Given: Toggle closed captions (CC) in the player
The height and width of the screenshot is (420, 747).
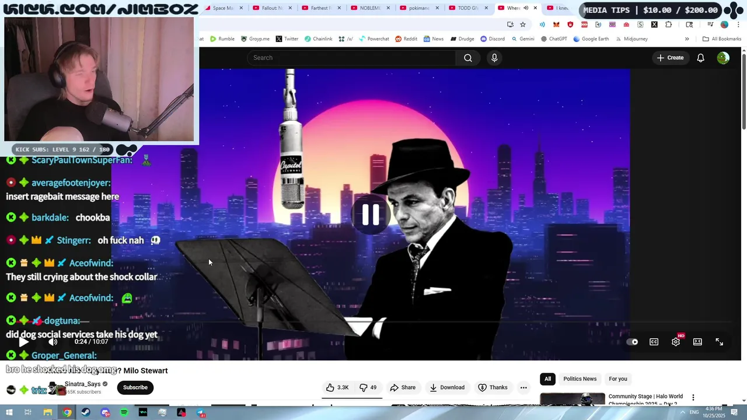Looking at the screenshot, I should [x=654, y=342].
